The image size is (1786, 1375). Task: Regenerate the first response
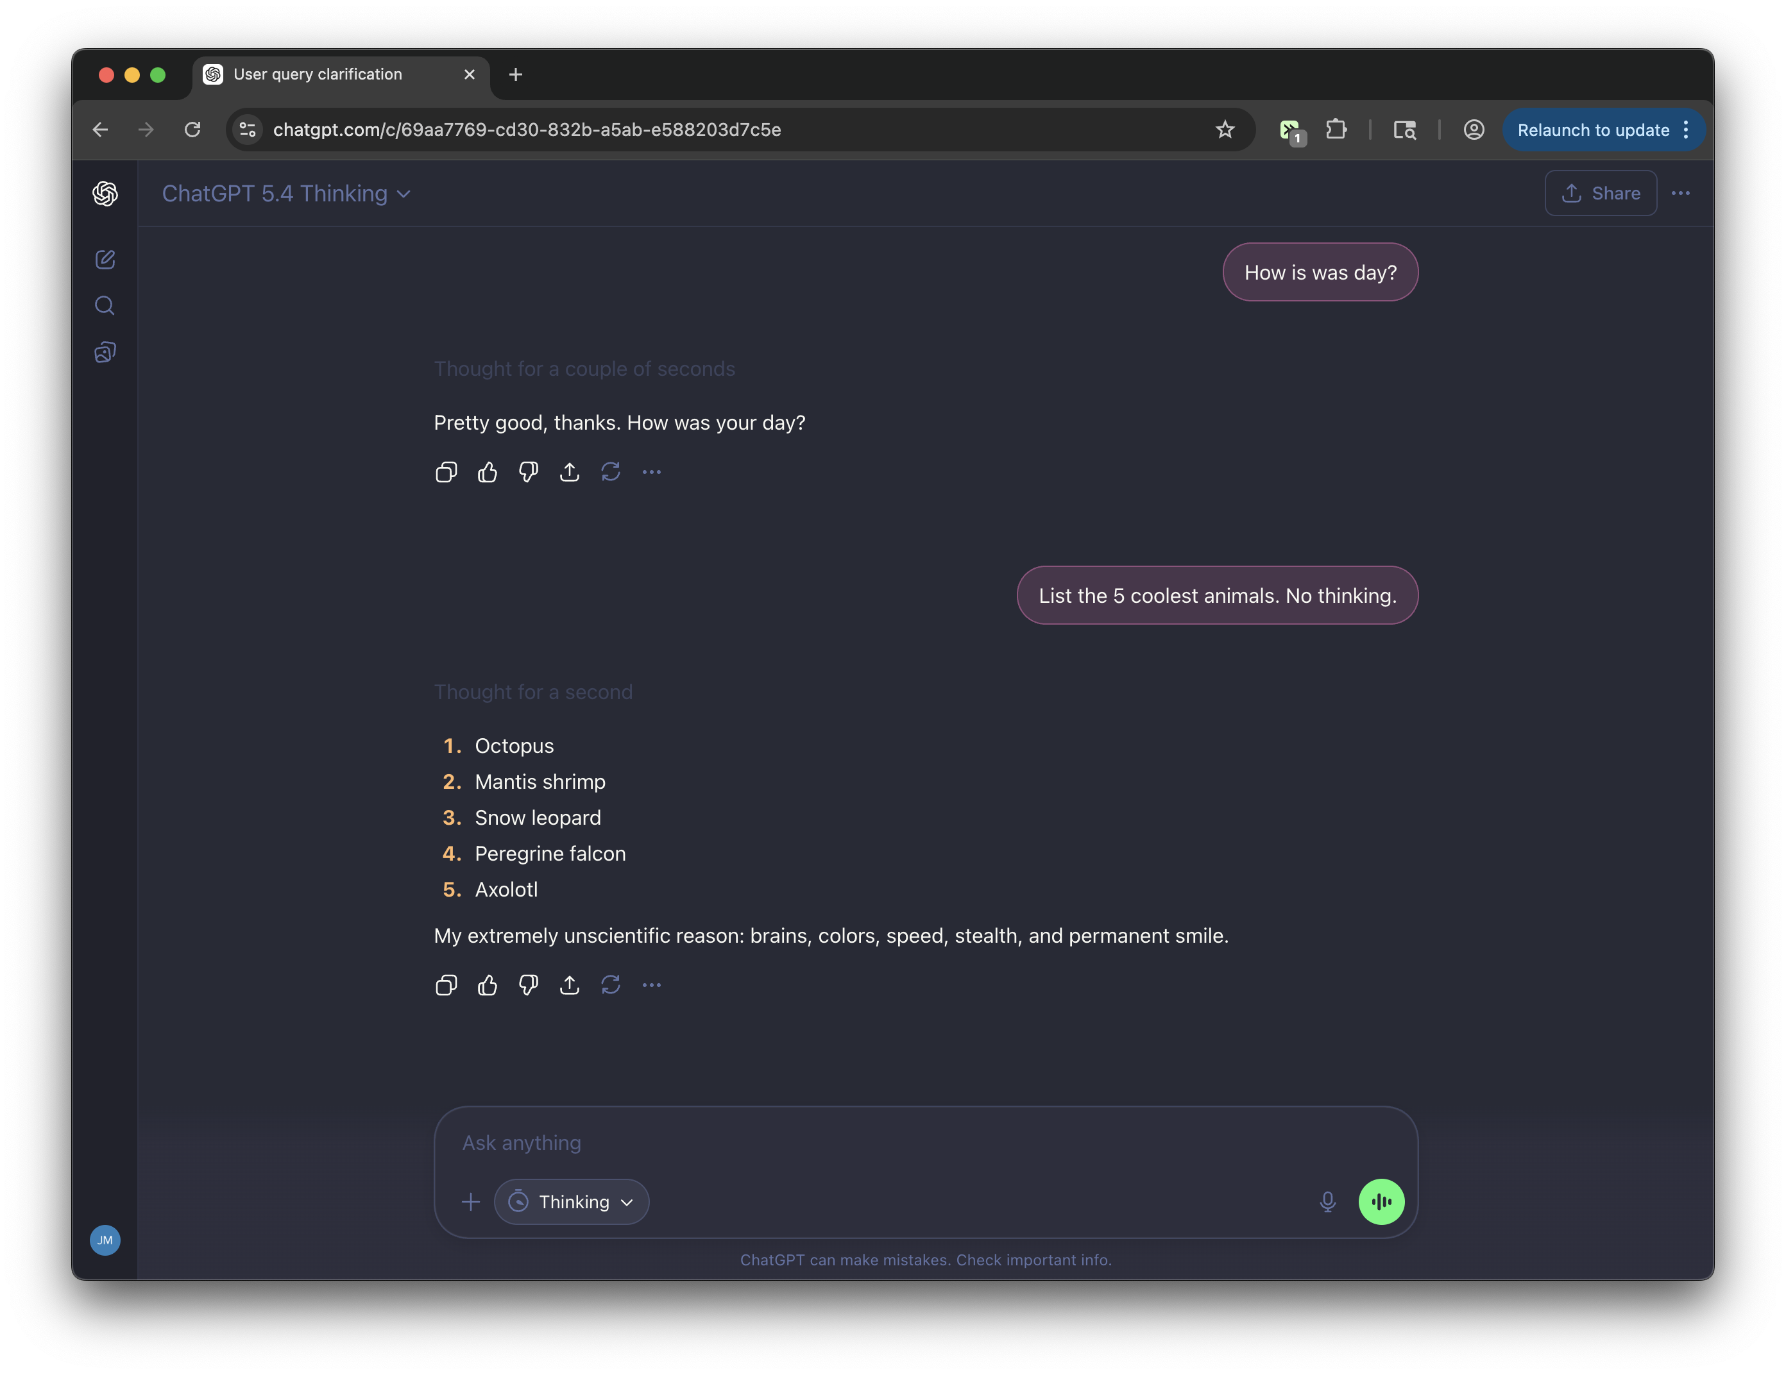(x=611, y=471)
